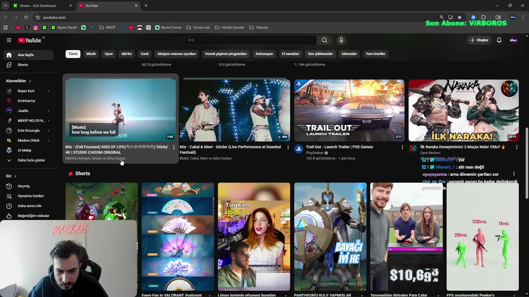
Task: Open the Instagram bookmark icon
Action: coord(36,28)
